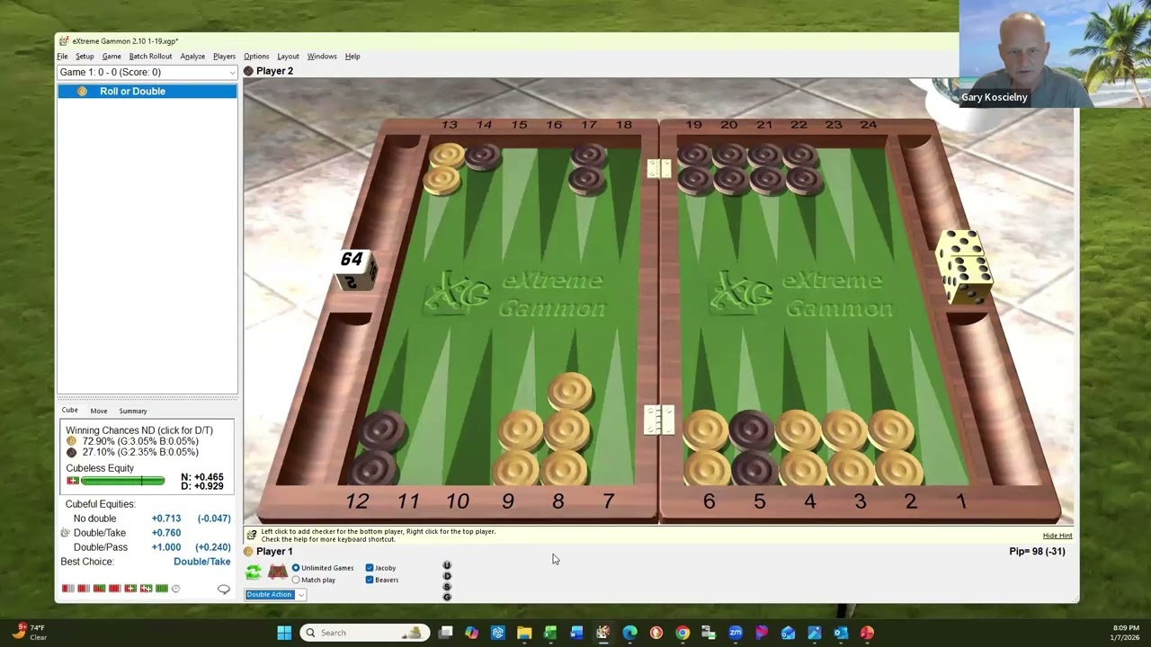Open the Options menu

click(x=256, y=57)
